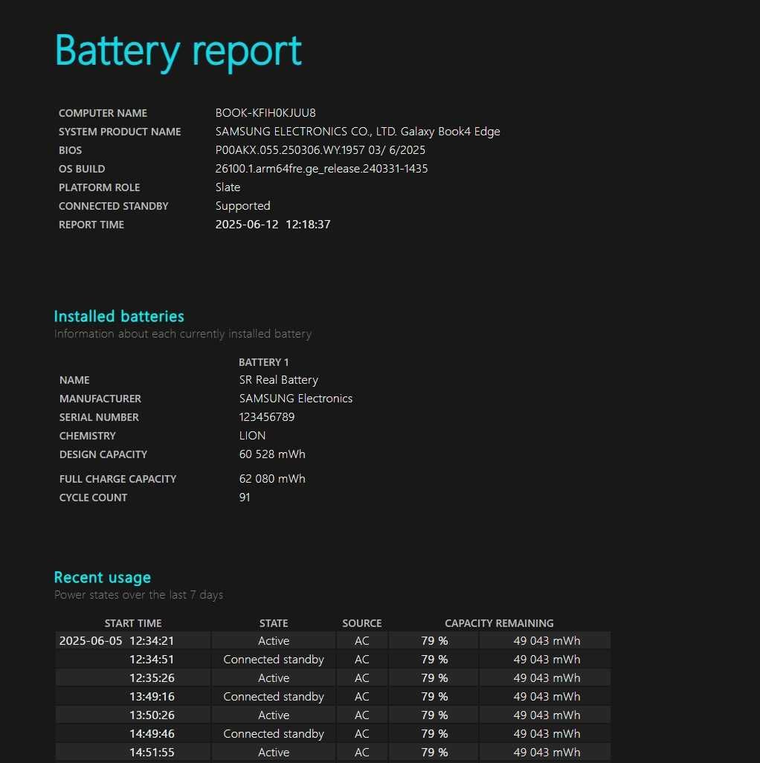Viewport: 760px width, 763px height.
Task: Select connected standby value Supported
Action: pos(242,206)
